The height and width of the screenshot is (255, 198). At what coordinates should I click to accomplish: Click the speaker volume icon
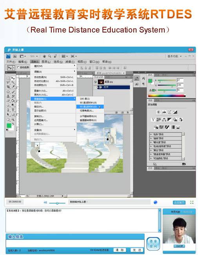[45, 203]
